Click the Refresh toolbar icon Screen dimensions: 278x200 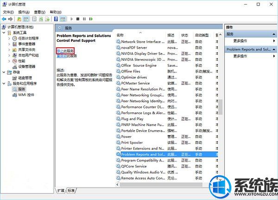coord(41,19)
